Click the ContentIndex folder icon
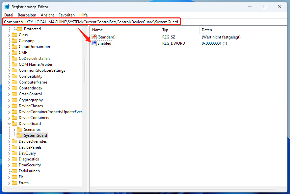Viewport: 290px width, 194px height. (x=14, y=88)
